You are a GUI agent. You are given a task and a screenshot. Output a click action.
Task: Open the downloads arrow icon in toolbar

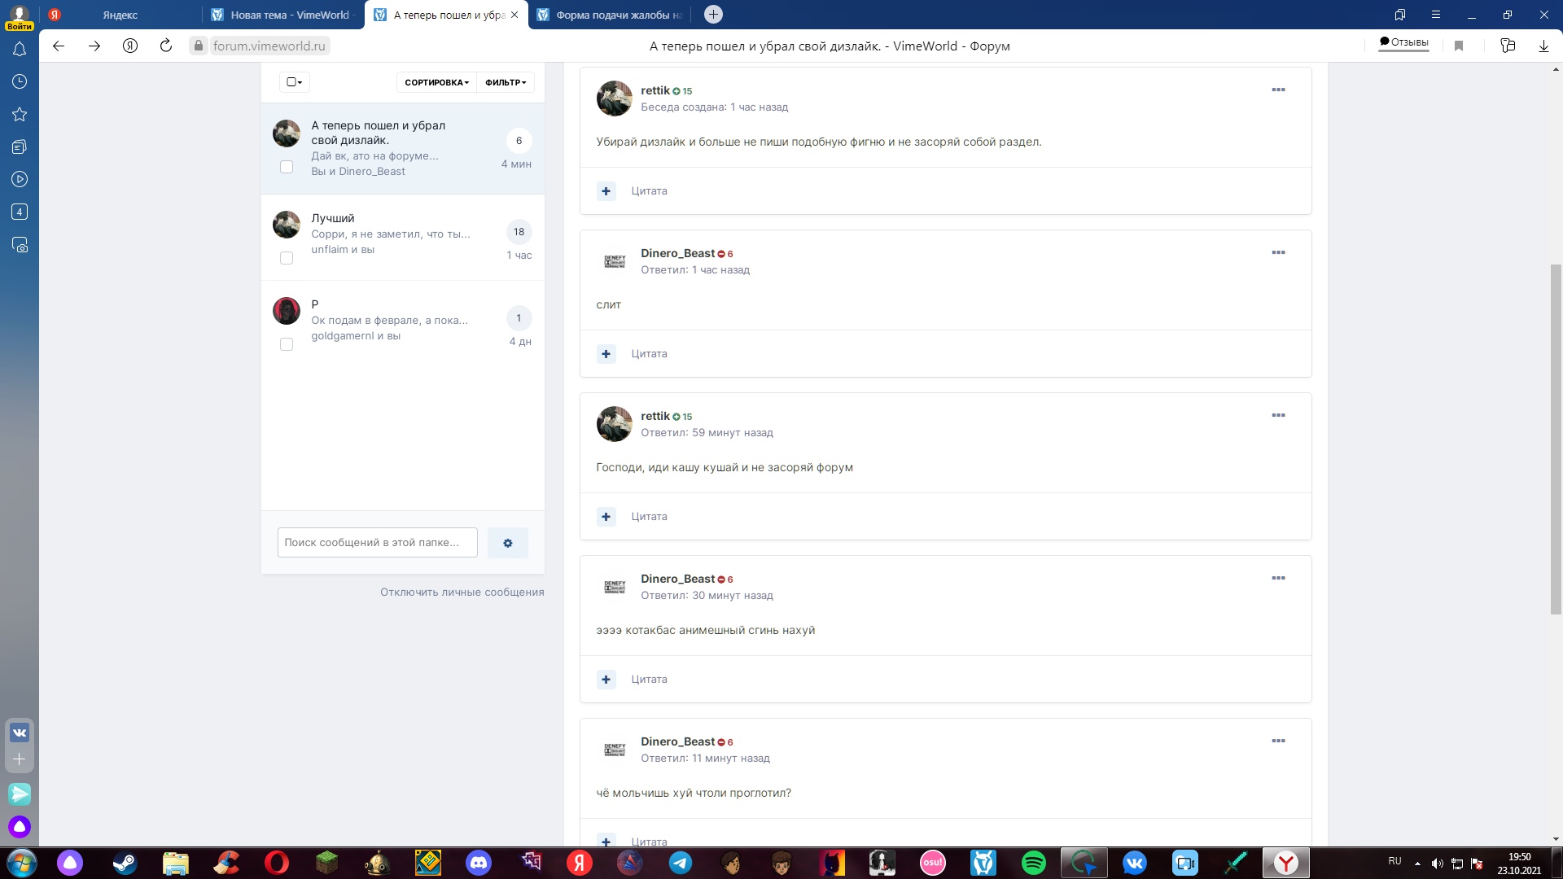coord(1543,46)
